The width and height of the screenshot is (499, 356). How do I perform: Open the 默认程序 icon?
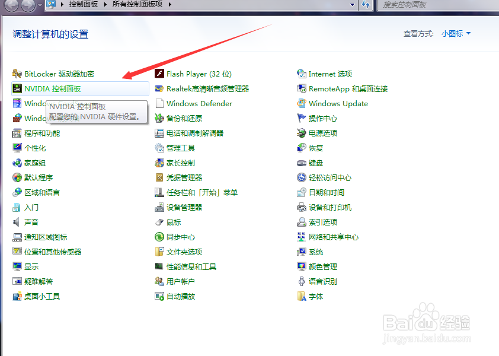click(x=17, y=177)
